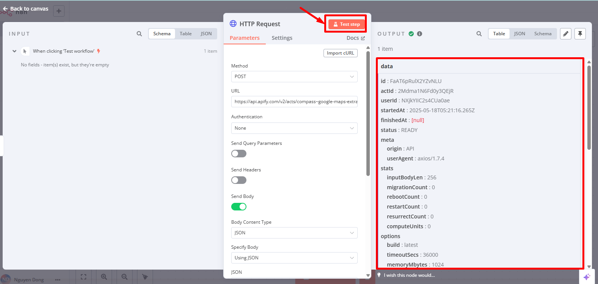Click the edit output pencil icon

565,34
